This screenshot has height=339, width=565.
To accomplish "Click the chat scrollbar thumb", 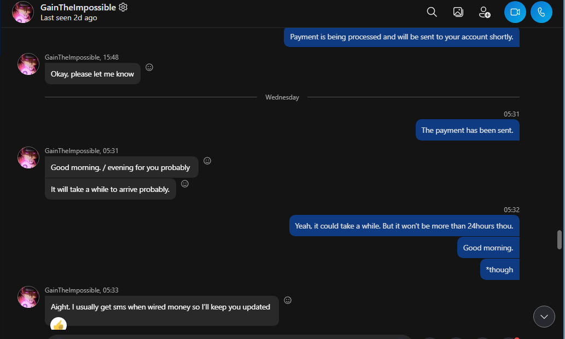I will pyautogui.click(x=559, y=239).
